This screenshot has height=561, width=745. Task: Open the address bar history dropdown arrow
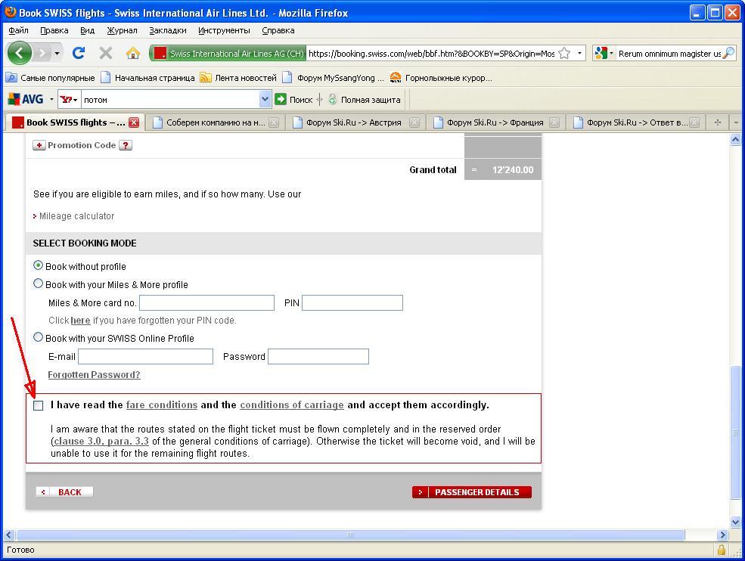tap(579, 53)
